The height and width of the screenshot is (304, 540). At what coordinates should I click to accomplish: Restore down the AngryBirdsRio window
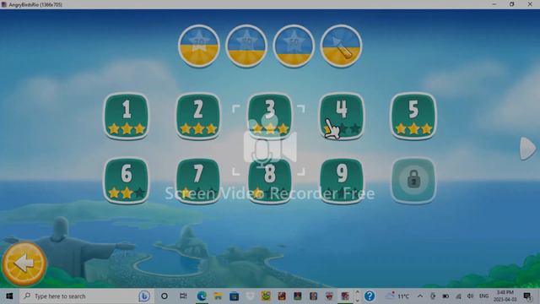pyautogui.click(x=512, y=4)
